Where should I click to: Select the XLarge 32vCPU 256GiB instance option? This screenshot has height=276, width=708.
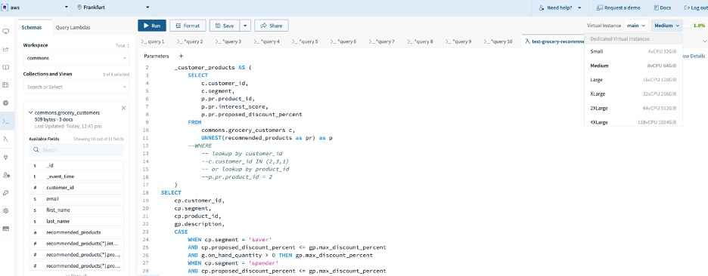point(633,94)
